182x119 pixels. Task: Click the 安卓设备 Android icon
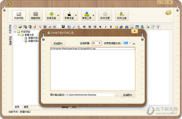pos(52,14)
